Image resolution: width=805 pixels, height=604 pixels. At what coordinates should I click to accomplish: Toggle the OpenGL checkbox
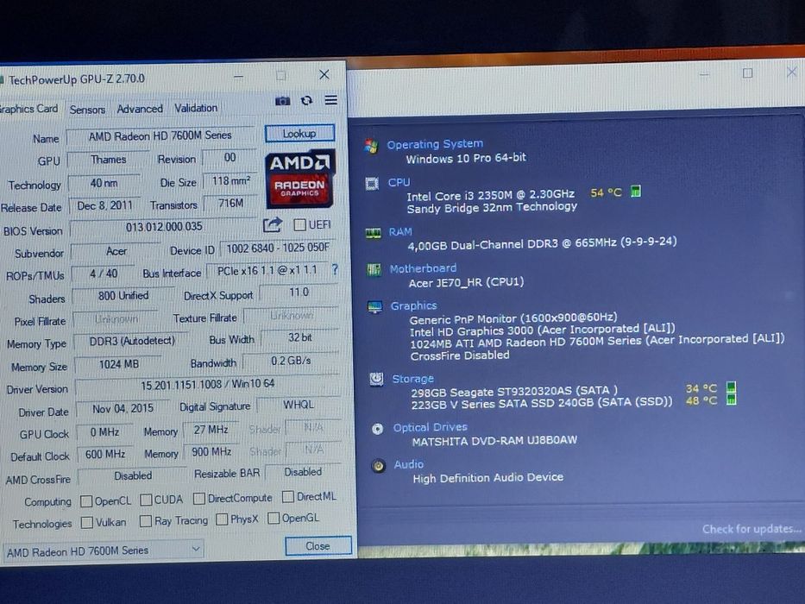[x=274, y=519]
